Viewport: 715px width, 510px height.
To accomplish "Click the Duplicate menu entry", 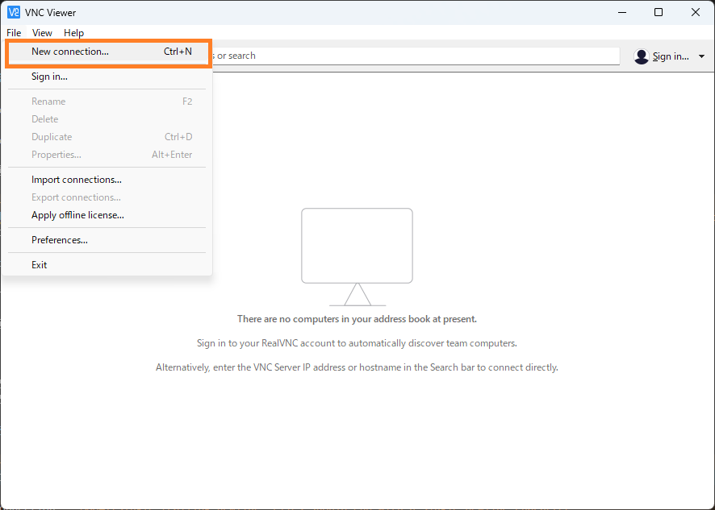I will (107, 137).
